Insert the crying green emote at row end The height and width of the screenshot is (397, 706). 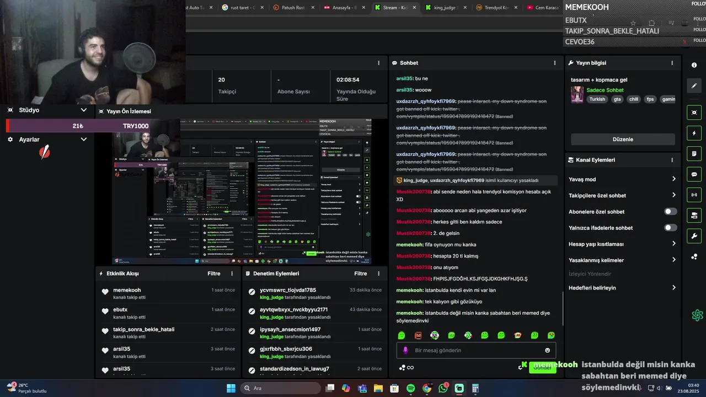(x=551, y=335)
